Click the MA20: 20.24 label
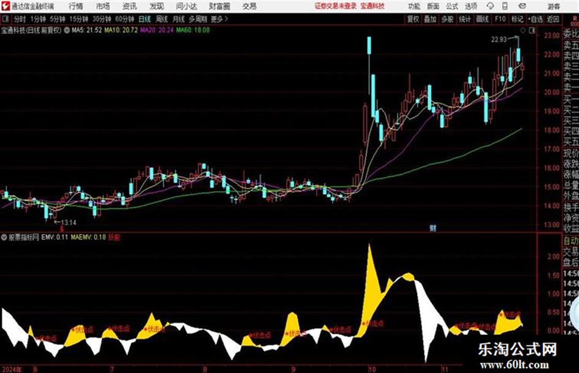Screen dimensions: 579x373 pos(157,30)
